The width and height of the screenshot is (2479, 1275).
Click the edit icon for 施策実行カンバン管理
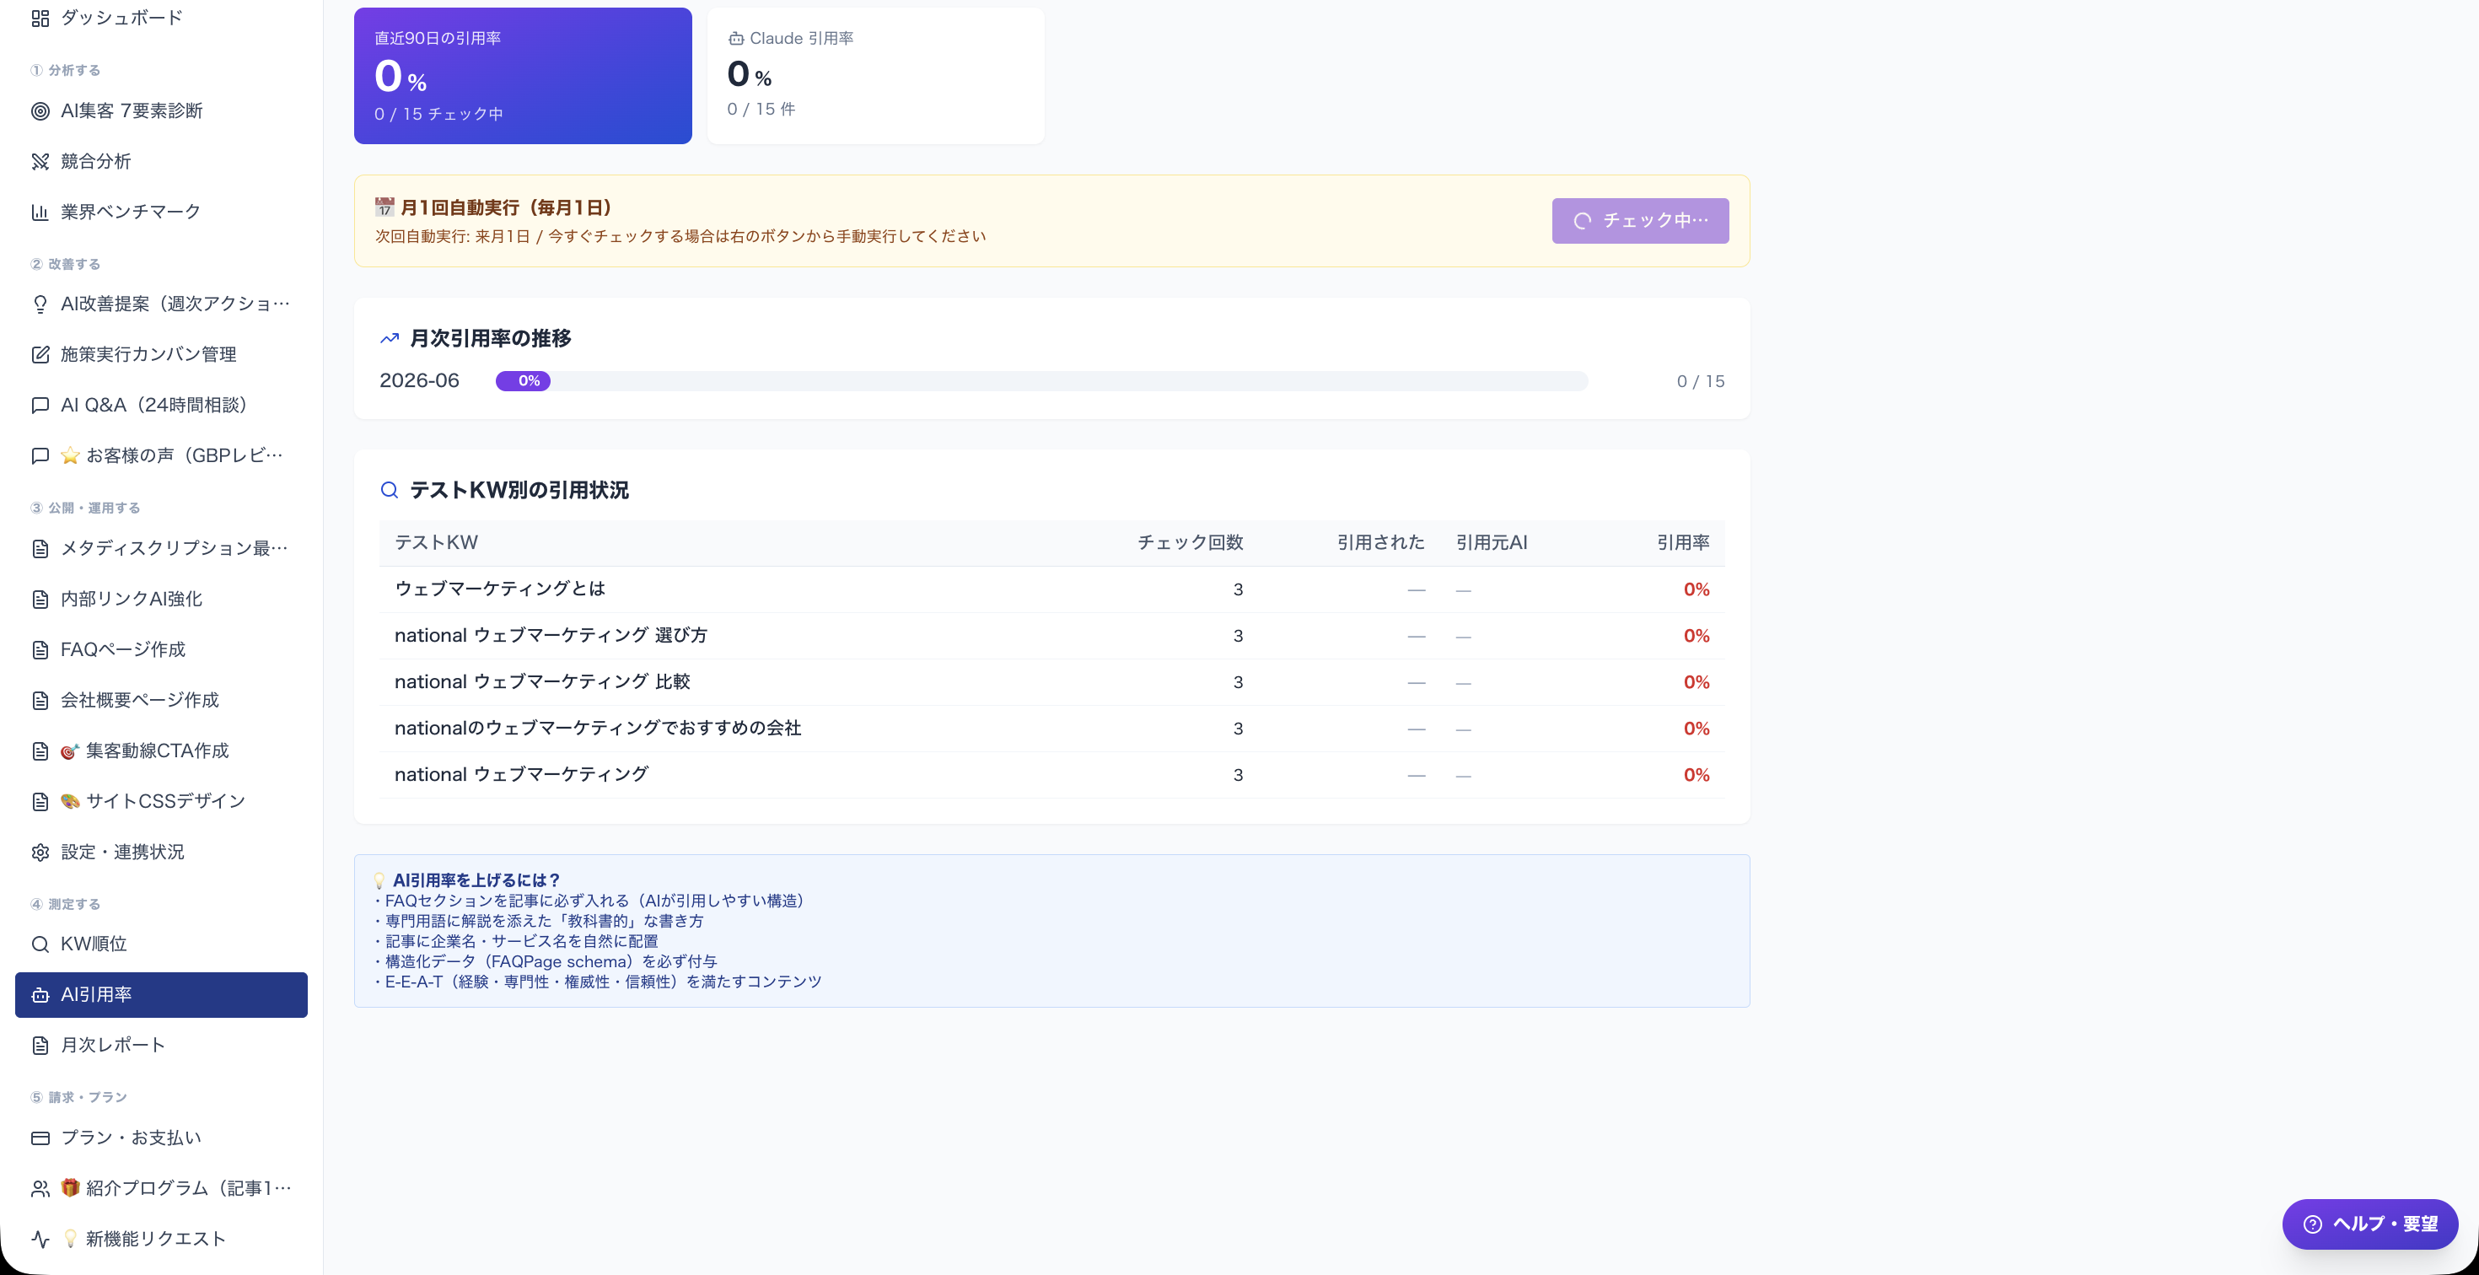(40, 355)
